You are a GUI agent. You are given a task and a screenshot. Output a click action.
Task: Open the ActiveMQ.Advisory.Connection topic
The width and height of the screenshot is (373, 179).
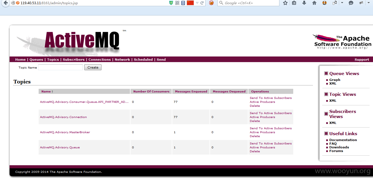click(63, 117)
